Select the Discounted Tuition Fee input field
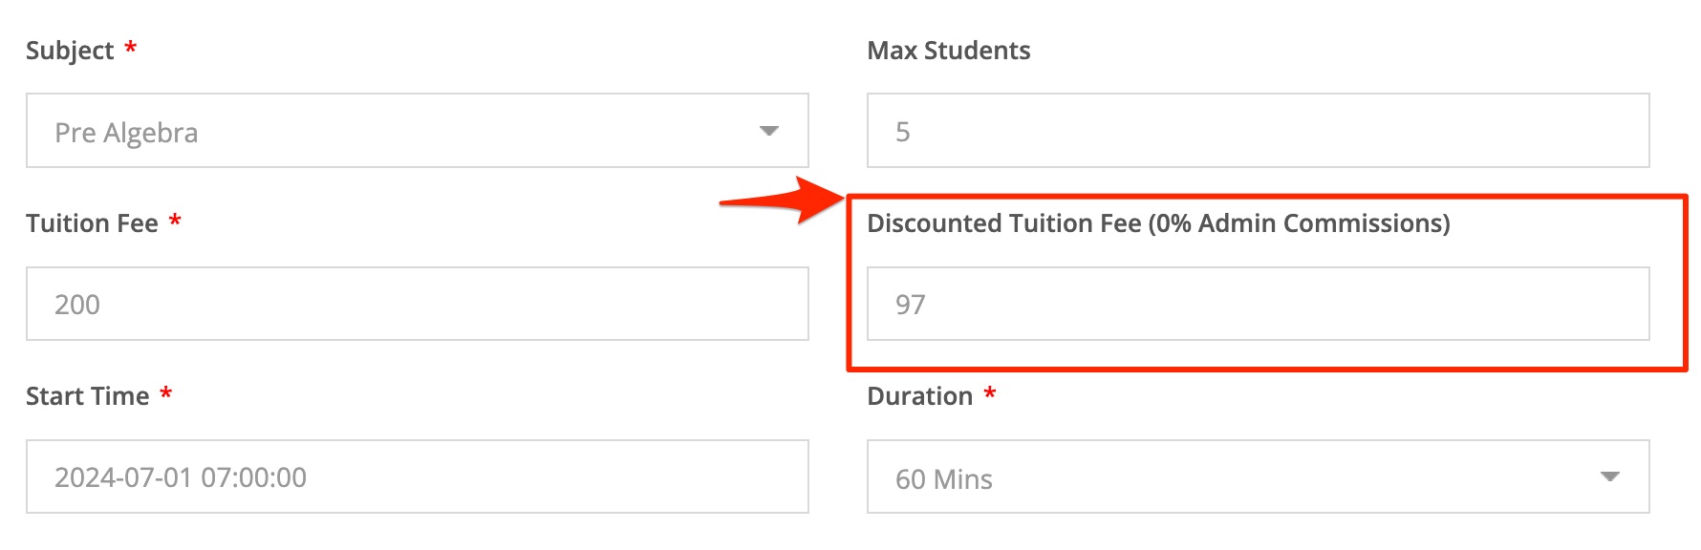This screenshot has width=1701, height=550. point(1258,304)
